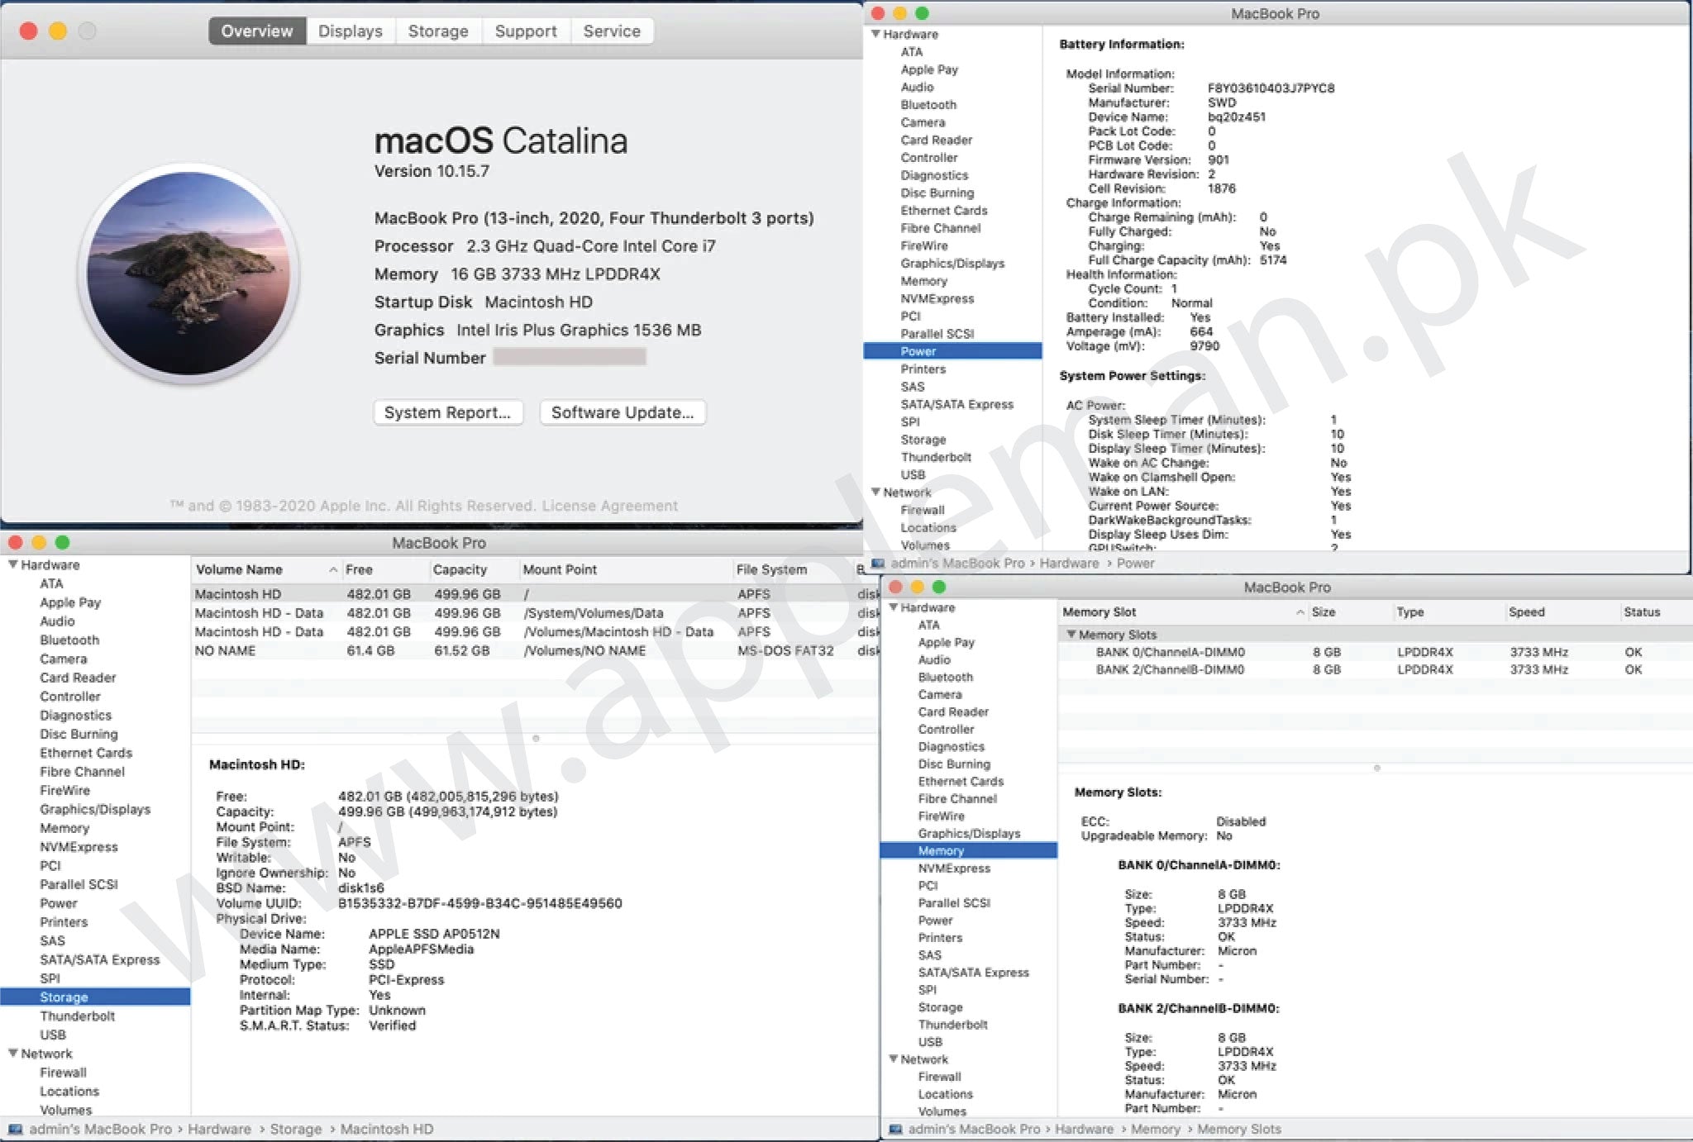The width and height of the screenshot is (1693, 1142).
Task: Open the License Agreement link
Action: pos(610,506)
